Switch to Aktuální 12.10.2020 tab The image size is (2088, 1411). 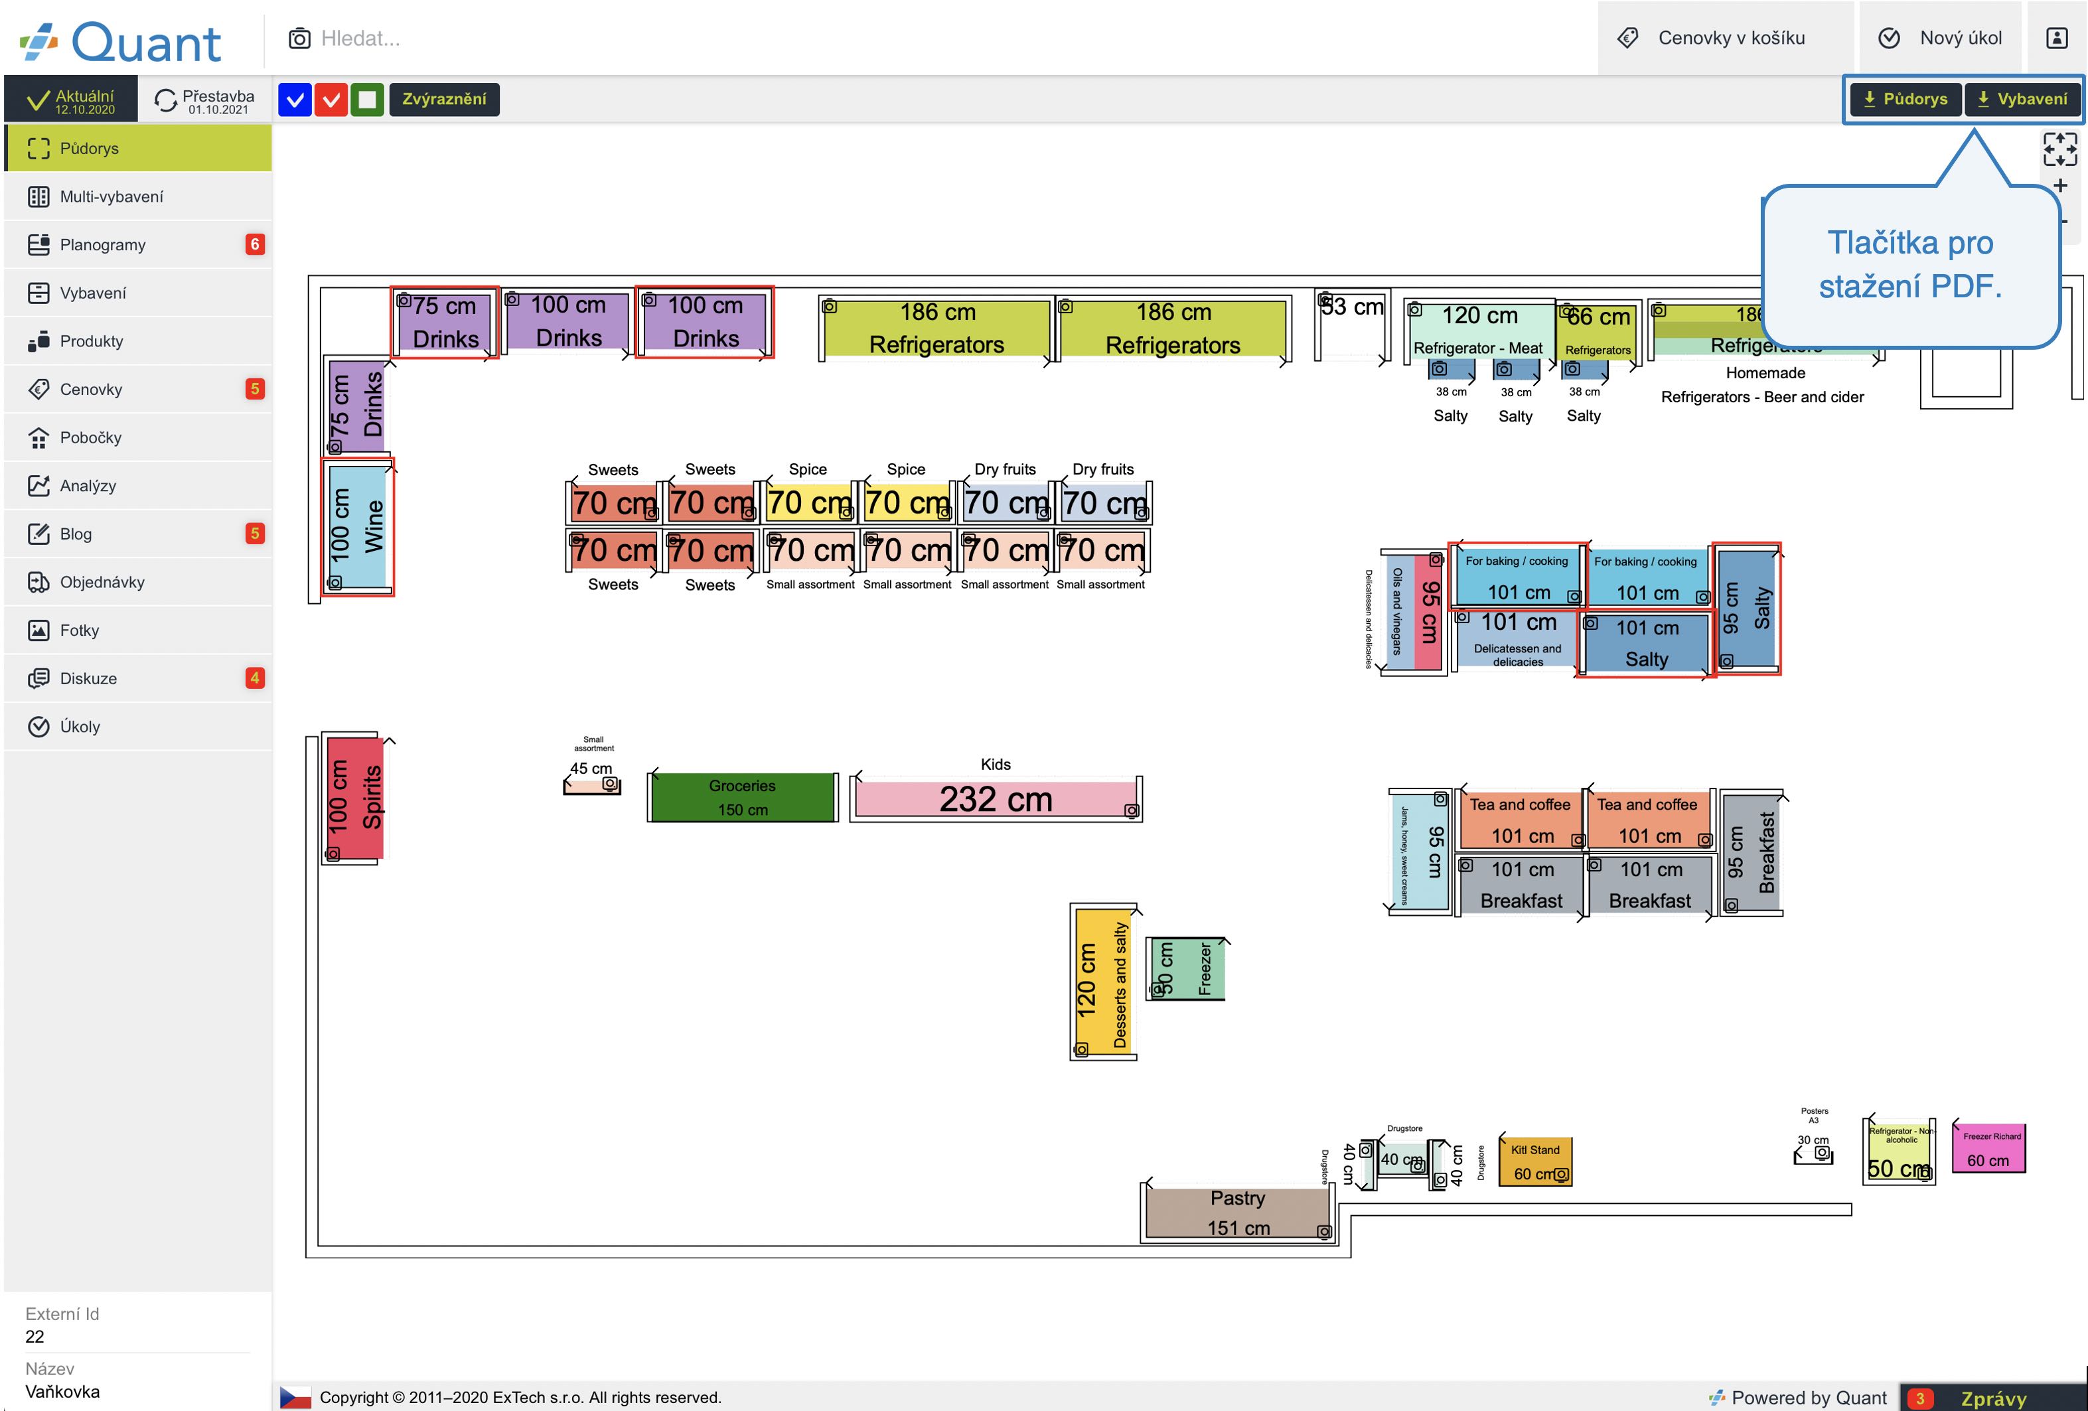[72, 100]
